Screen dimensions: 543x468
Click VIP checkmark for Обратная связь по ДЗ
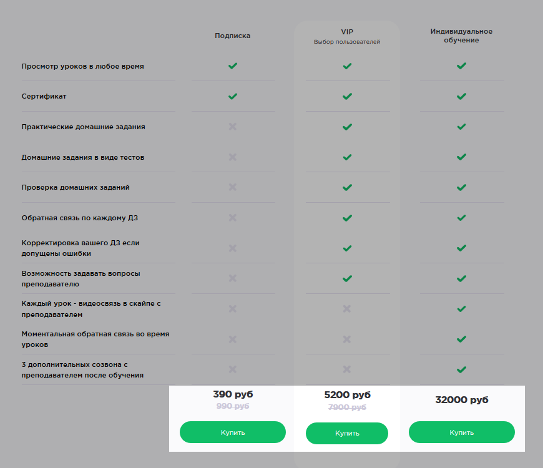347,218
